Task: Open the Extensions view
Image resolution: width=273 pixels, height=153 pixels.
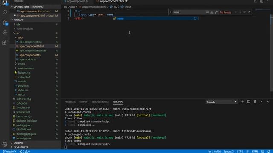Action: tap(5, 42)
